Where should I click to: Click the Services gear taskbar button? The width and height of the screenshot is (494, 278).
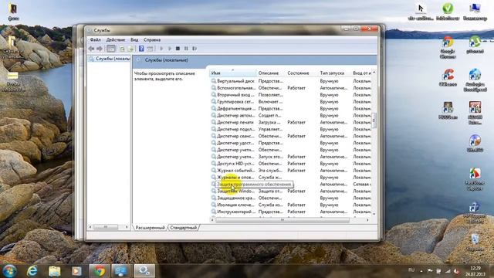[144, 271]
